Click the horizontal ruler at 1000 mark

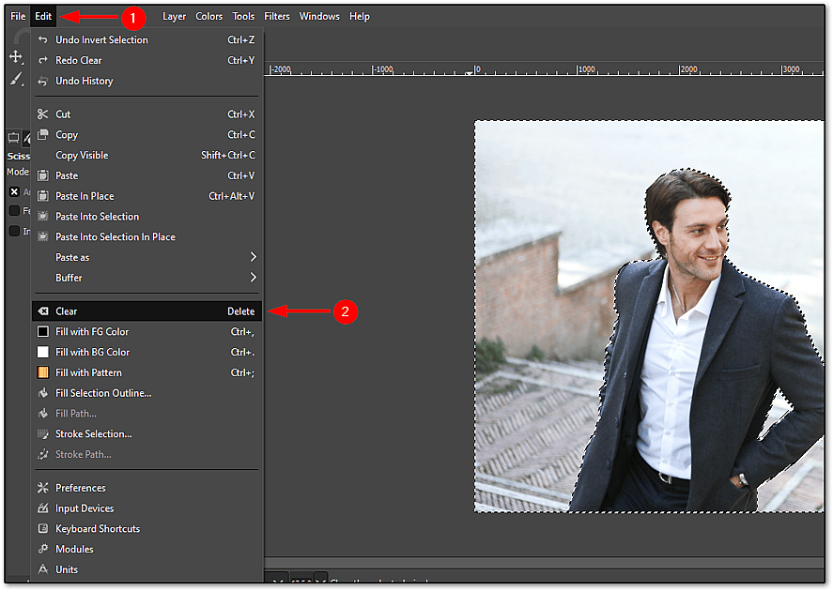click(586, 69)
